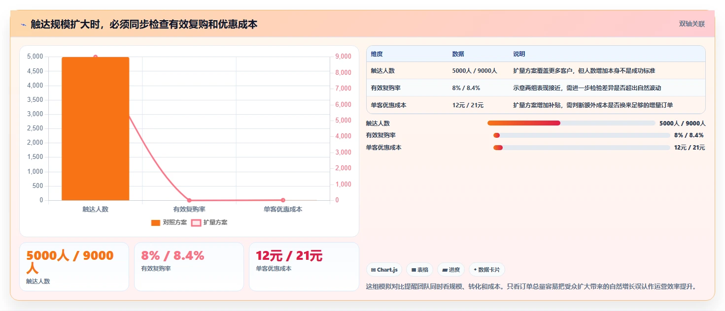Click the 表格 chip
The width and height of the screenshot is (725, 311).
[x=419, y=270]
